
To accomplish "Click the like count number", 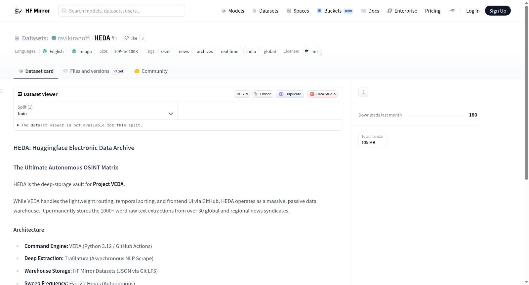I will click(x=142, y=38).
